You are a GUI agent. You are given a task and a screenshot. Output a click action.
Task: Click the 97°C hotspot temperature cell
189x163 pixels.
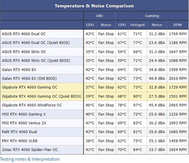[137, 105]
